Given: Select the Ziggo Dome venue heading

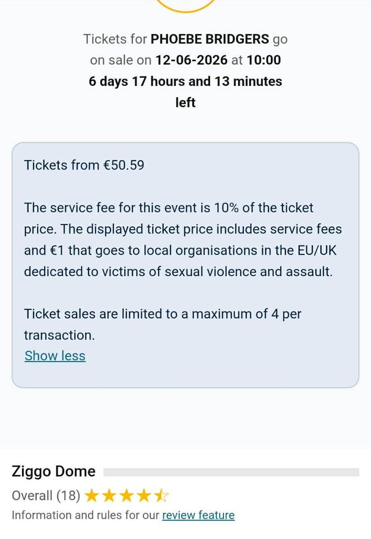Looking at the screenshot, I should pos(53,472).
